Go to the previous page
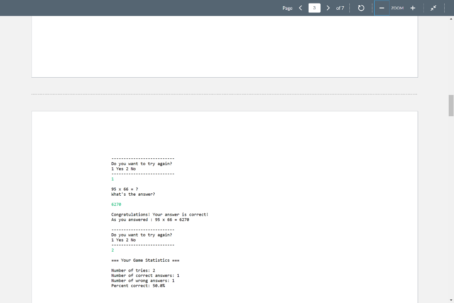This screenshot has width=454, height=303. click(x=300, y=8)
